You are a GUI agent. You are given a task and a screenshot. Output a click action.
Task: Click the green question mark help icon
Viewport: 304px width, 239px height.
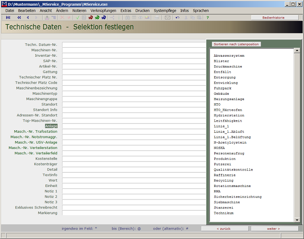tap(208, 18)
